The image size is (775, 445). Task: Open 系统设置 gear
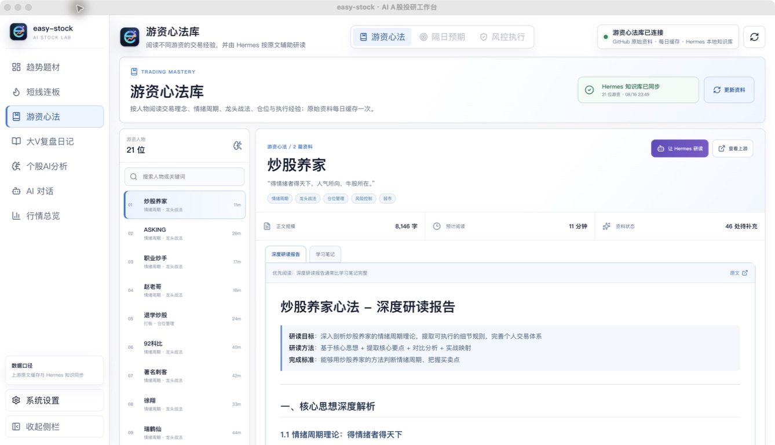(x=54, y=400)
